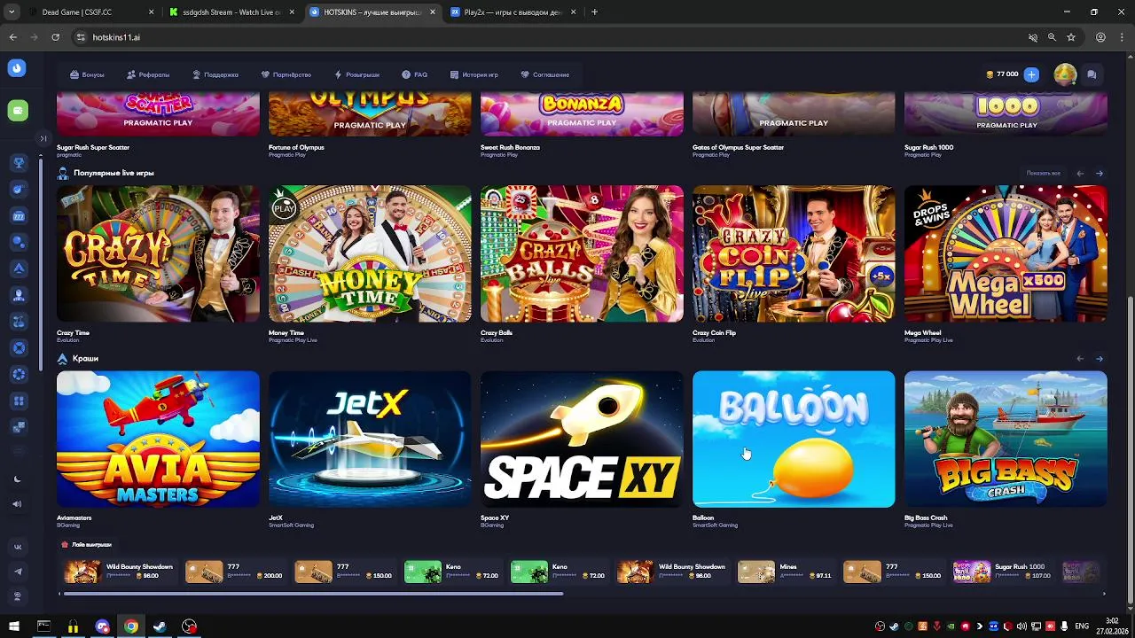The image size is (1135, 638).
Task: Open the Бонусы menu item
Action: (87, 74)
